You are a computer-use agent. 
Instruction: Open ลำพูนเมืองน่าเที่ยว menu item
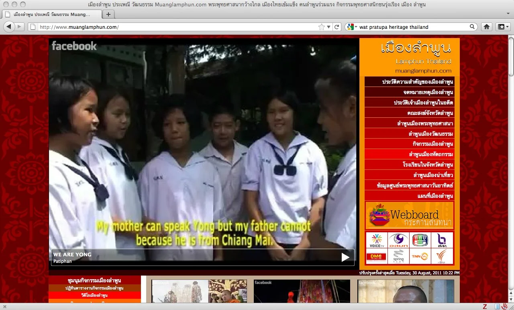(410, 175)
